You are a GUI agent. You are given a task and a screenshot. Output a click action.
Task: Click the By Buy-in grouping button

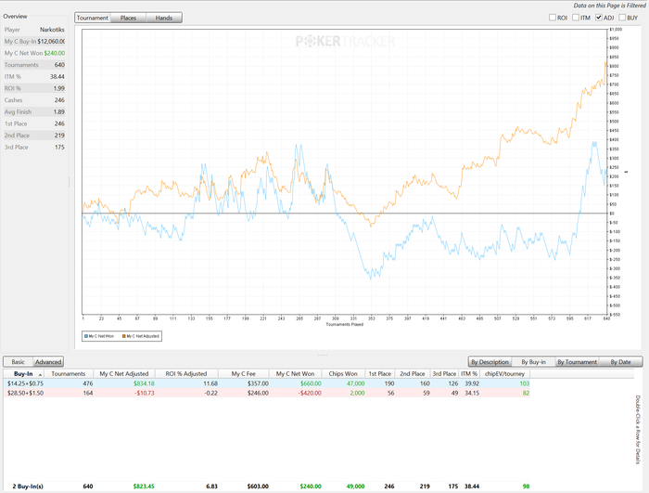coord(532,361)
